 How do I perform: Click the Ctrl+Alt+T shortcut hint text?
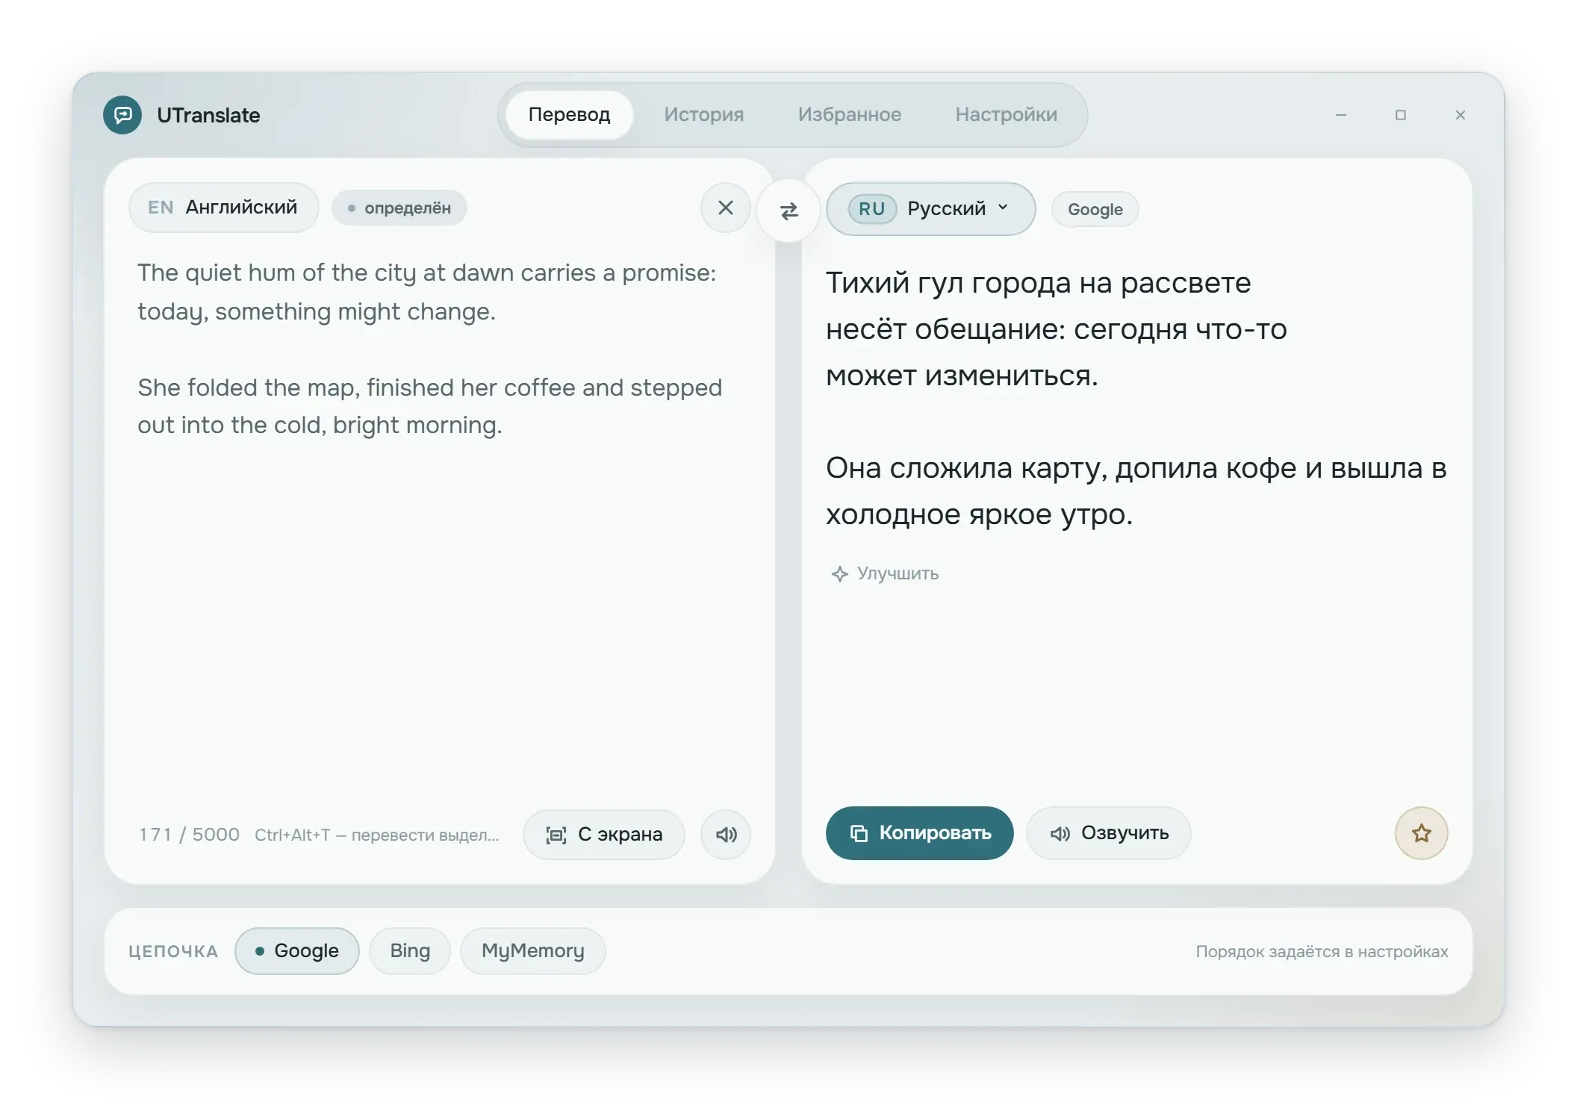376,835
